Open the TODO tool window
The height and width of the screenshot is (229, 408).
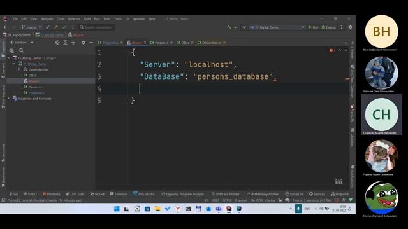(30, 194)
